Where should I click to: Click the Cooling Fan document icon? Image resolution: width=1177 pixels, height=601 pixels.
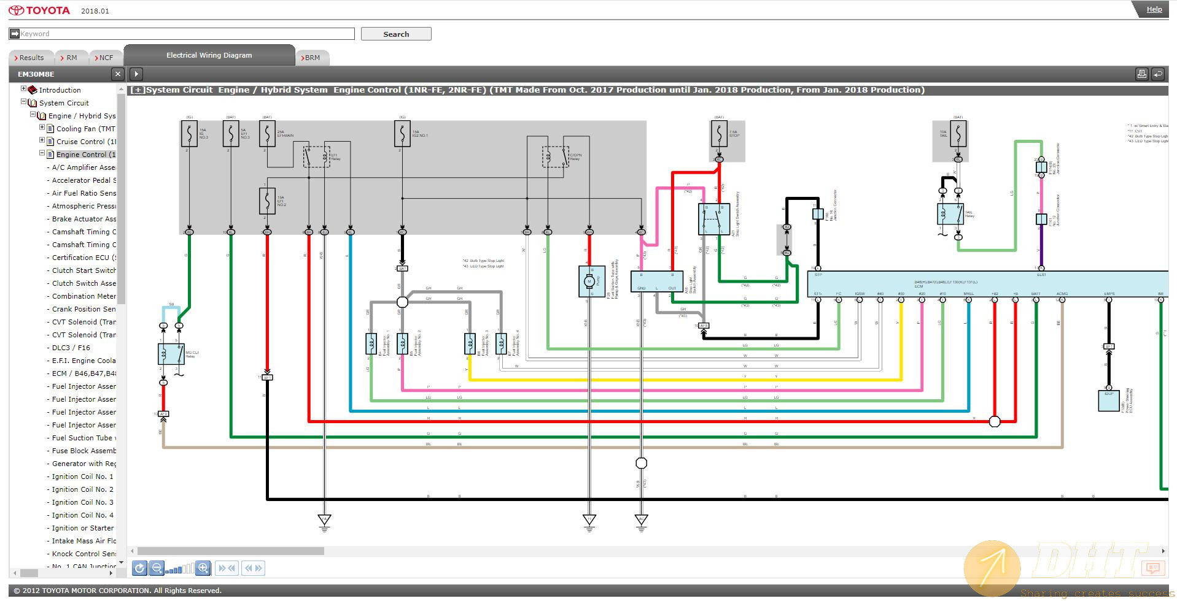[x=50, y=129]
